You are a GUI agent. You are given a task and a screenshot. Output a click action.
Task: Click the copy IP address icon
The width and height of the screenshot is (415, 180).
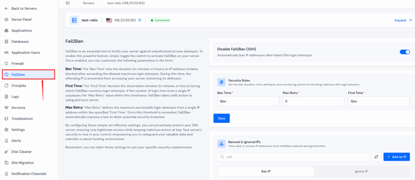139,20
